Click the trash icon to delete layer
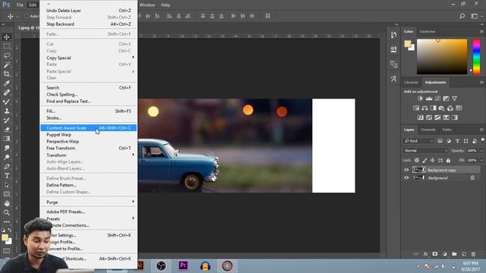The height and width of the screenshot is (273, 486). [x=473, y=254]
